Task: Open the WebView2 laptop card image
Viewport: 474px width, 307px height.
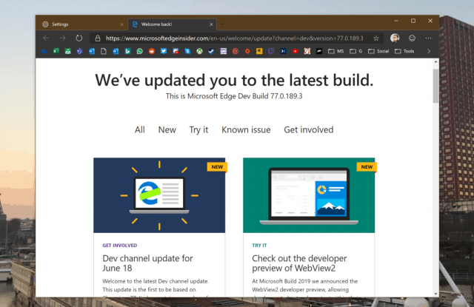Action: tap(309, 195)
